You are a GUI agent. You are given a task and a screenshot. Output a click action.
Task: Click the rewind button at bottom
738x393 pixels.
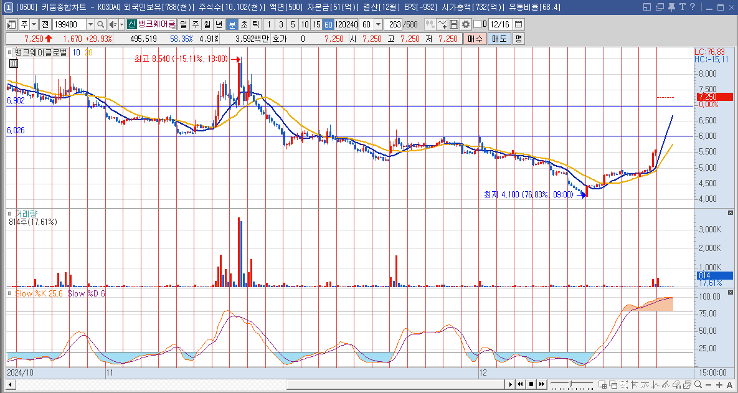point(520,384)
